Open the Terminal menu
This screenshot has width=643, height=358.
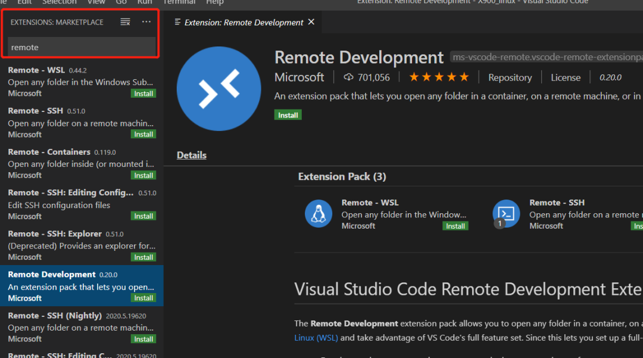pyautogui.click(x=179, y=2)
